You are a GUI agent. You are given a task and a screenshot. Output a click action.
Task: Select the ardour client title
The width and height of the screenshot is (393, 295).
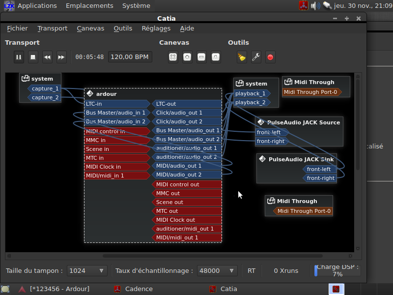[106, 94]
